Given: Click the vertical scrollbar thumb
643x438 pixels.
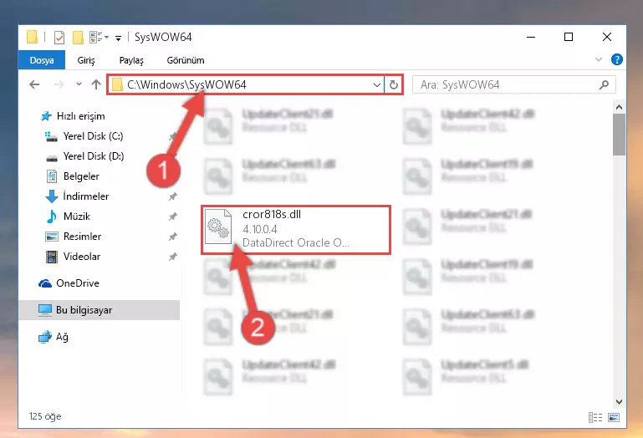Looking at the screenshot, I should pyautogui.click(x=619, y=135).
